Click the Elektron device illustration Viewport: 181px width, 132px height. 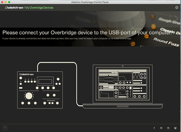(x=40, y=90)
